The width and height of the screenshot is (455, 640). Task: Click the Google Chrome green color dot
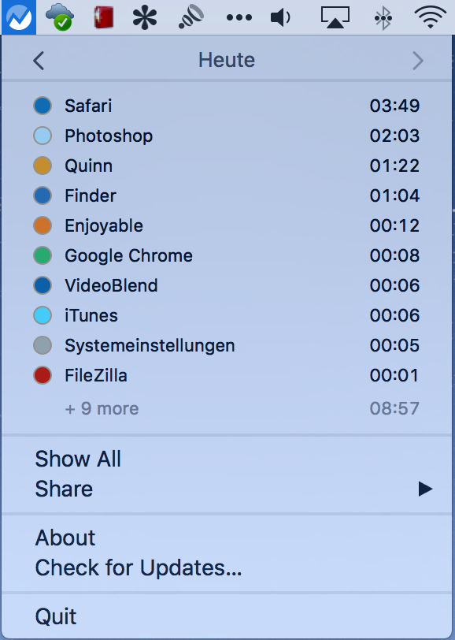tap(43, 255)
